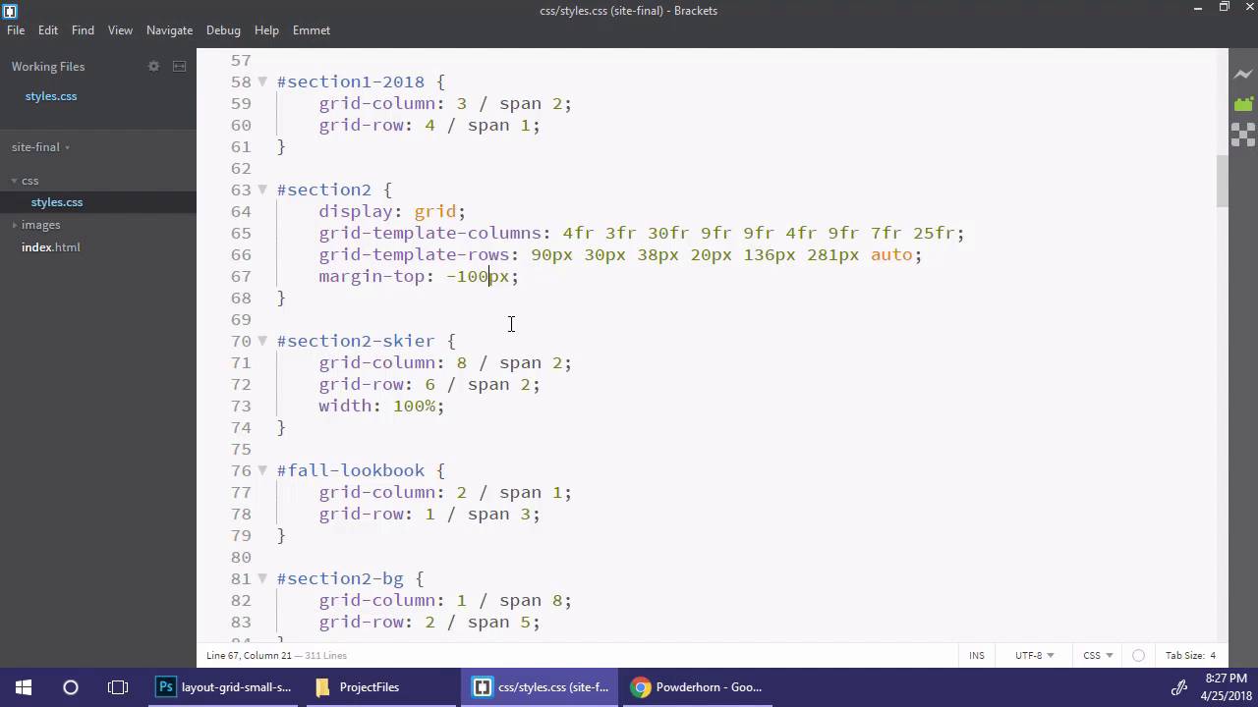1258x707 pixels.
Task: Open Windows Ink Workspace tray icon
Action: pyautogui.click(x=1180, y=687)
